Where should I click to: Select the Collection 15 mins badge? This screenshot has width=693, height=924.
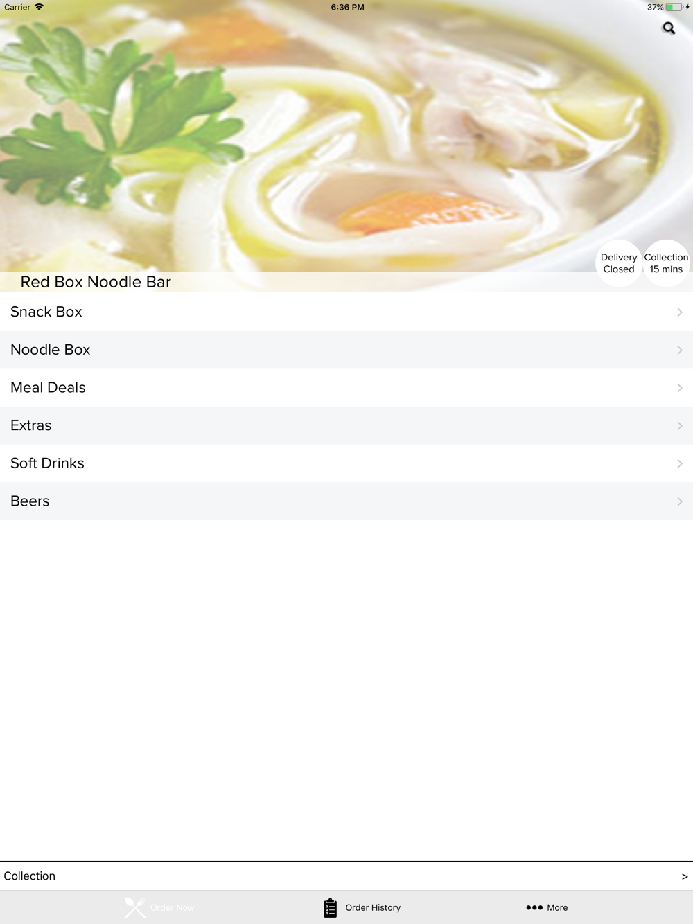(666, 263)
